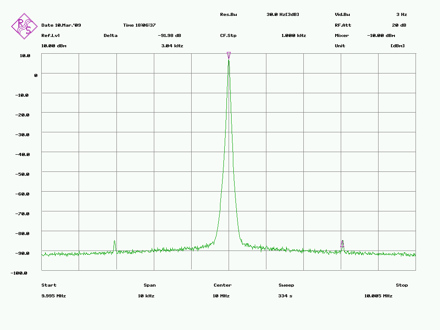
Task: Click the 10.0 y-axis label
Action: click(24, 56)
